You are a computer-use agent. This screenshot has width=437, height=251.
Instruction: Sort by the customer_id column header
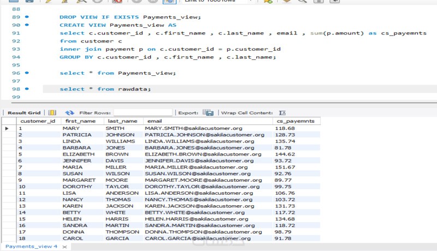[38, 121]
